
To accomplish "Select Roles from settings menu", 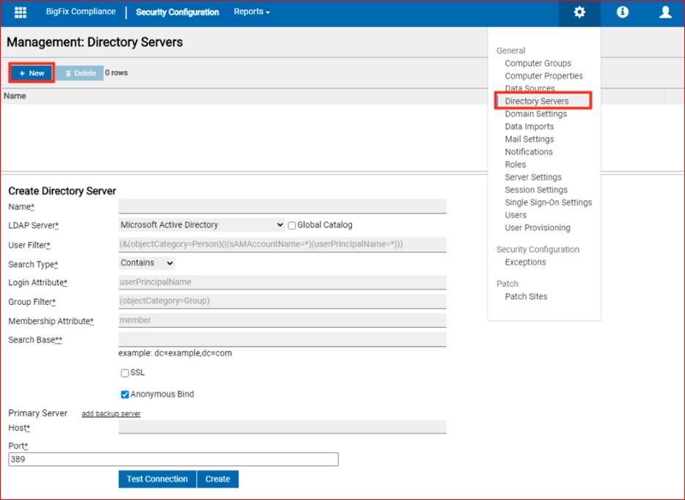I will pos(516,165).
